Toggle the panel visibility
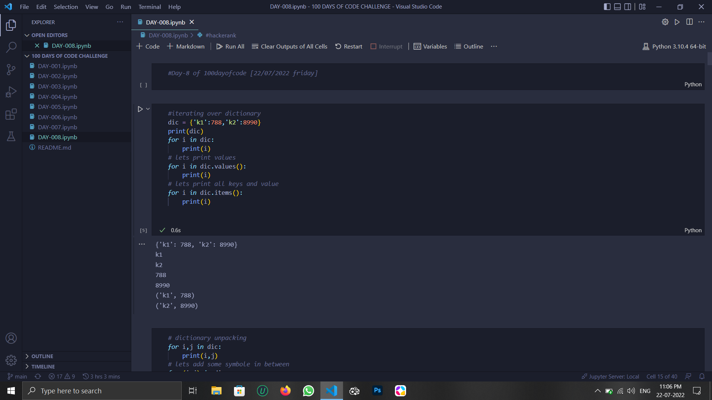712x400 pixels. click(617, 6)
